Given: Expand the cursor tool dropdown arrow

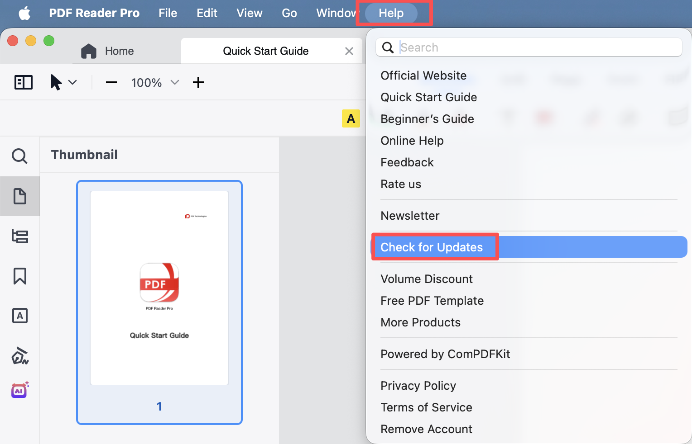Looking at the screenshot, I should 72,82.
